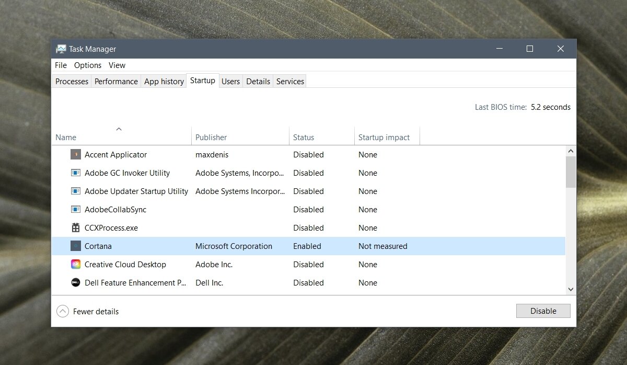Open the Services tab
This screenshot has width=627, height=365.
point(290,82)
